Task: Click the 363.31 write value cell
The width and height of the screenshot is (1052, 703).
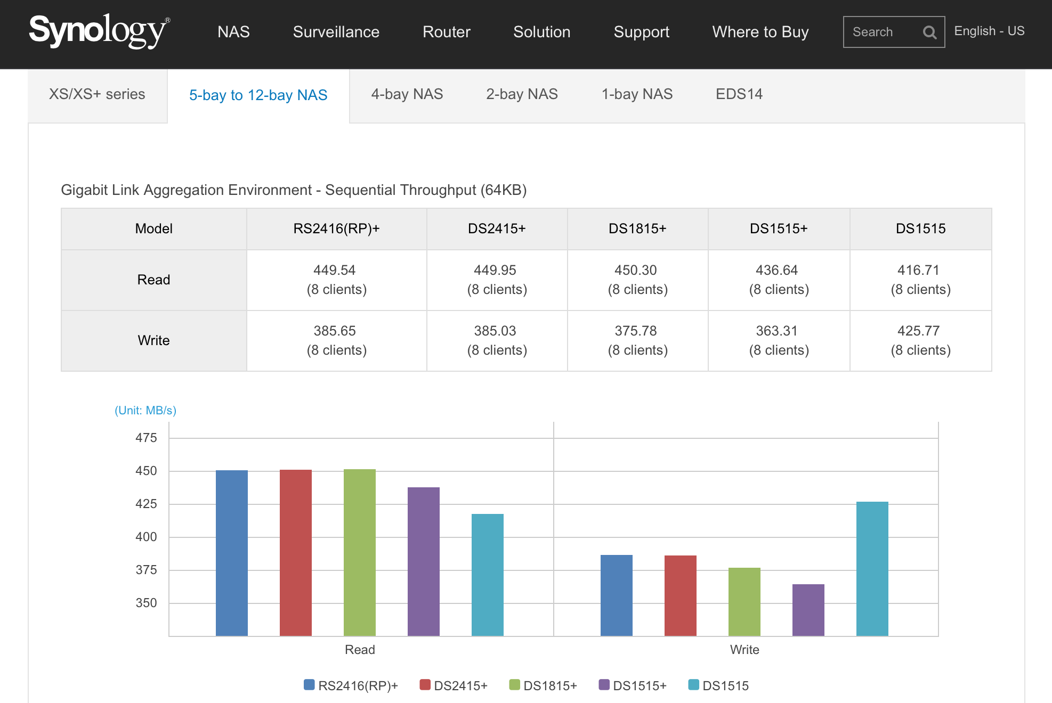Action: click(x=779, y=341)
